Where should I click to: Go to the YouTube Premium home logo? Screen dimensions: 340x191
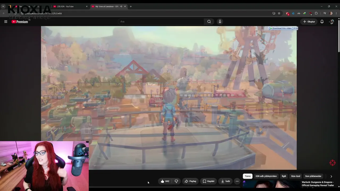coord(20,22)
